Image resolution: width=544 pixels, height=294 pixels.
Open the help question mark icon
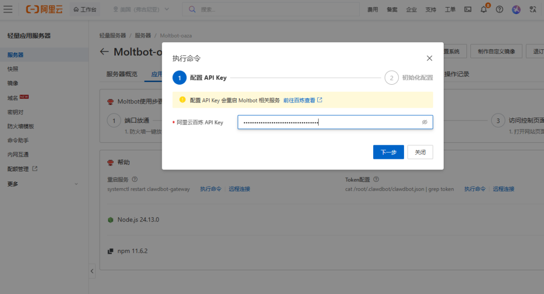[499, 9]
